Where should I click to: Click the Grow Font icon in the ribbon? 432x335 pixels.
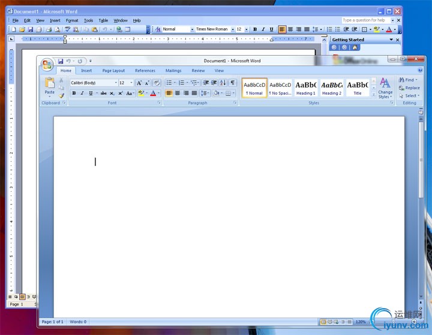(x=139, y=83)
